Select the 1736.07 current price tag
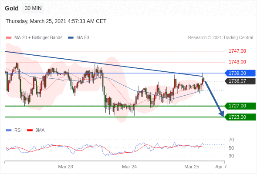 pos(240,81)
